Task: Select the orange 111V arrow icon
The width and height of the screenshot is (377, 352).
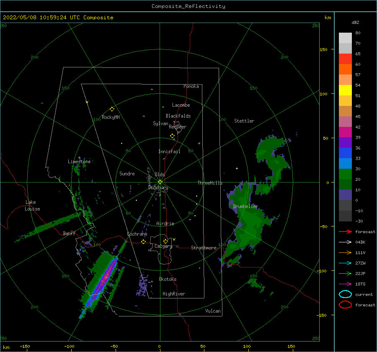Action: click(x=345, y=252)
